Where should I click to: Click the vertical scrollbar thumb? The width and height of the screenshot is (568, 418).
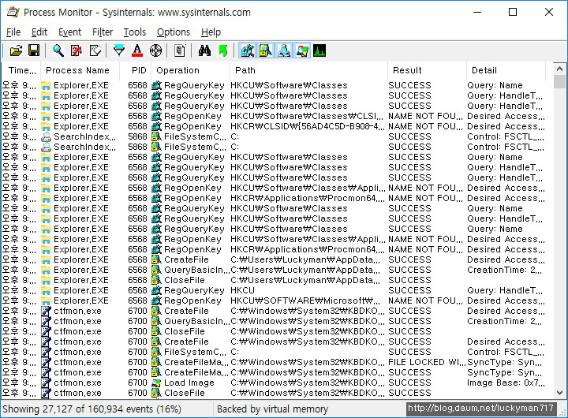click(559, 81)
